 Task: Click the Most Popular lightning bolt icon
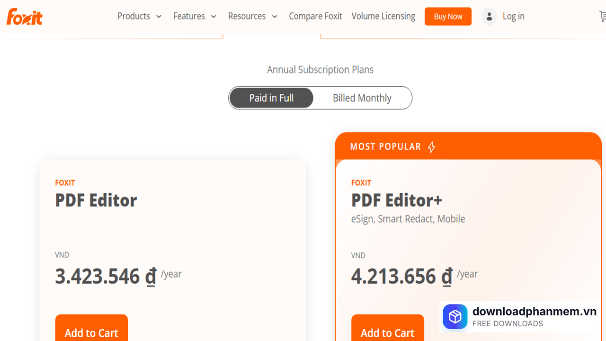click(x=431, y=147)
